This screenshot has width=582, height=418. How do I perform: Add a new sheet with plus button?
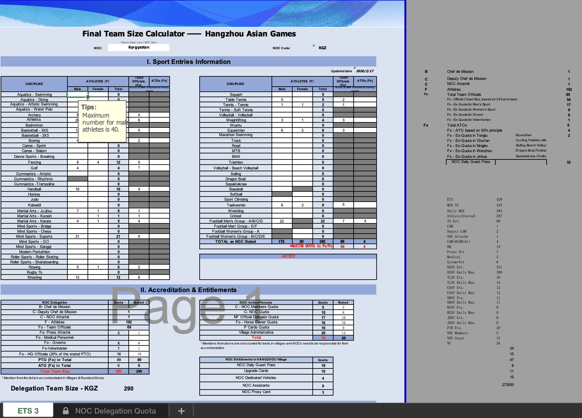[181, 411]
